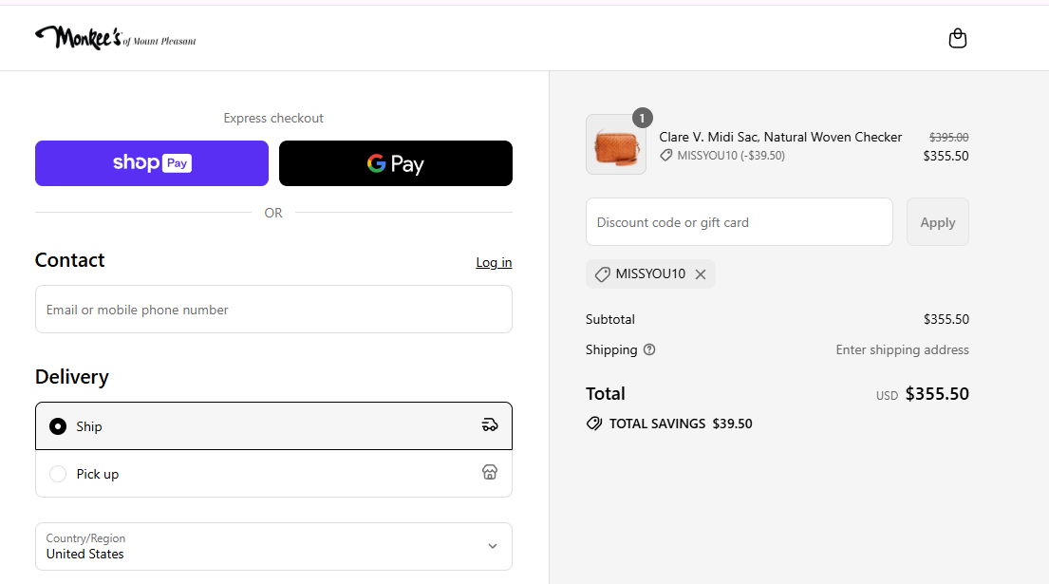Click the Shipping label
1049x584 pixels.
(611, 349)
